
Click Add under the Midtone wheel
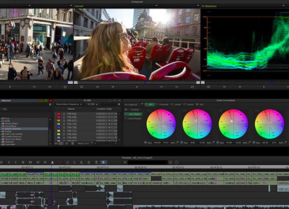pyautogui.click(x=208, y=143)
